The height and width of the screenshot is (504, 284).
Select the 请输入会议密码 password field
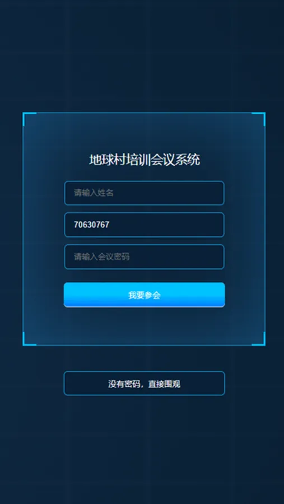144,257
